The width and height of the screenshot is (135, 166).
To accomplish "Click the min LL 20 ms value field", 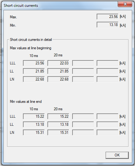I will coord(58,124).
